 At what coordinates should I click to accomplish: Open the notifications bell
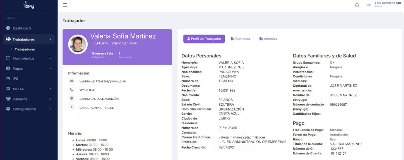tap(357, 5)
